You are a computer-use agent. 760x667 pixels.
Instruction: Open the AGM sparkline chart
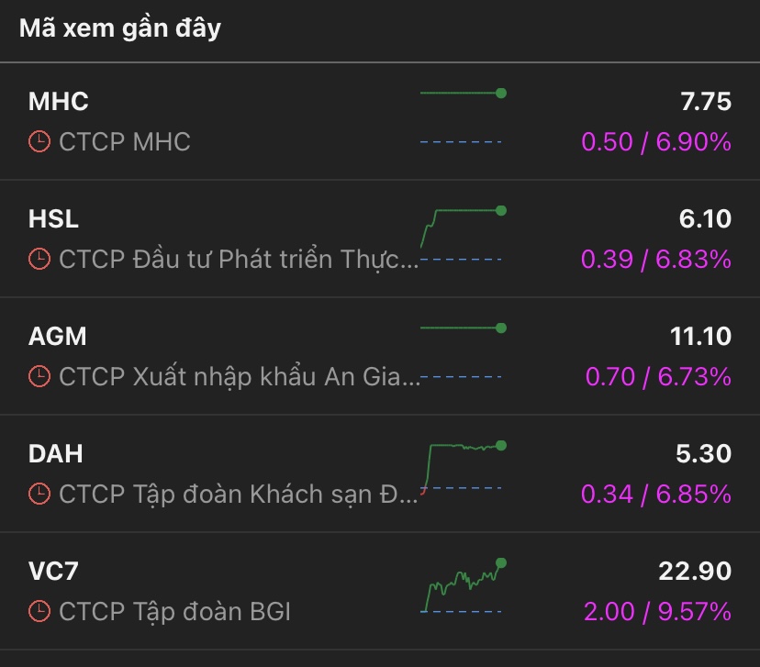point(462,351)
